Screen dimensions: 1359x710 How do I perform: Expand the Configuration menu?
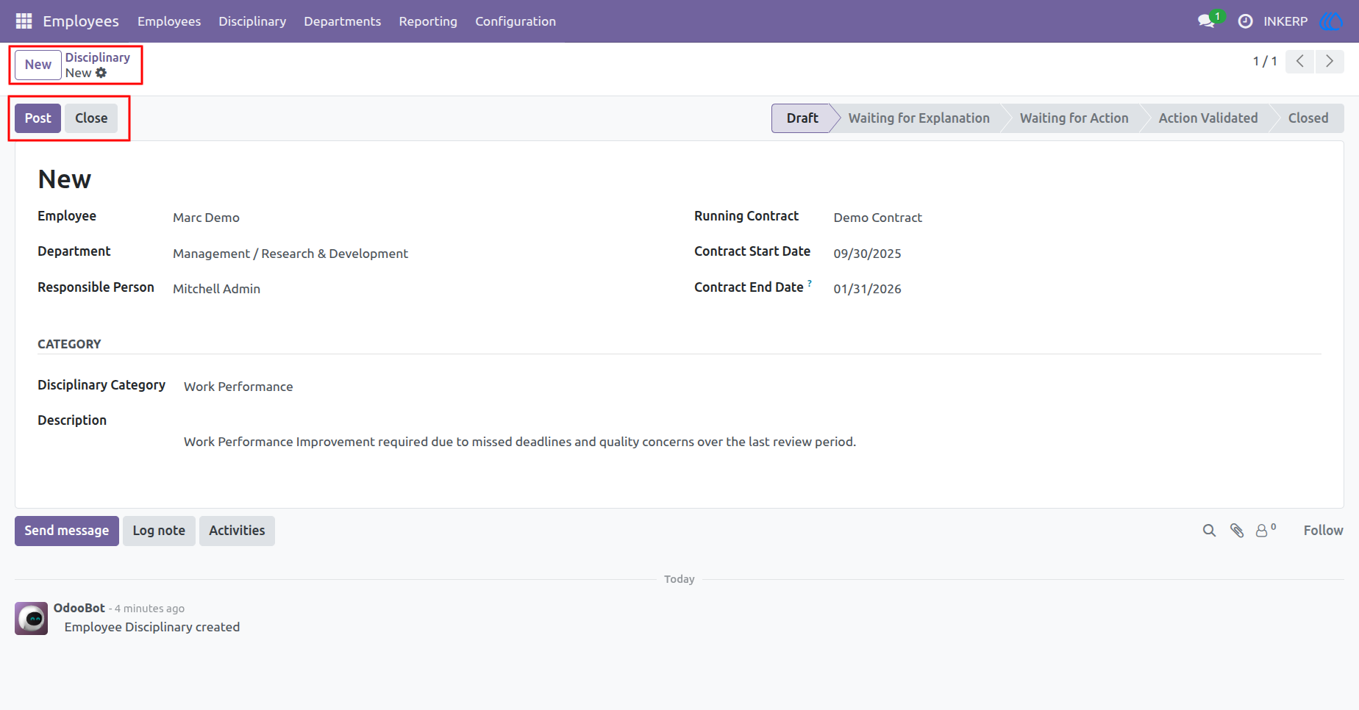click(516, 21)
